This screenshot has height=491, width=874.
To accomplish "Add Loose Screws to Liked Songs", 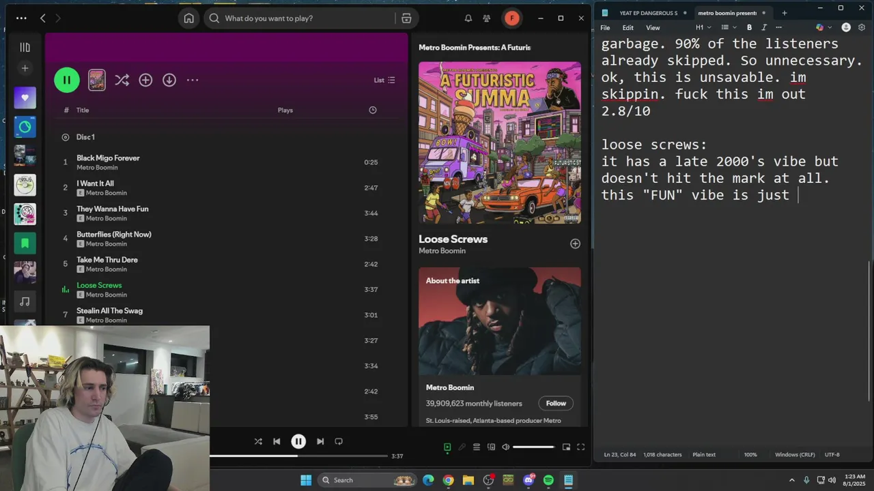I will tap(575, 243).
